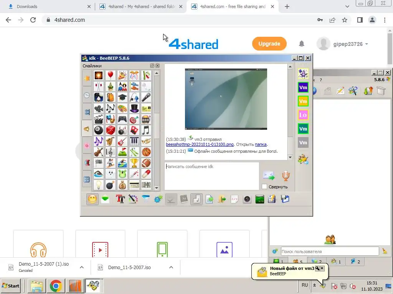Click the microphone voice message button
This screenshot has width=393, height=294.
(286, 176)
